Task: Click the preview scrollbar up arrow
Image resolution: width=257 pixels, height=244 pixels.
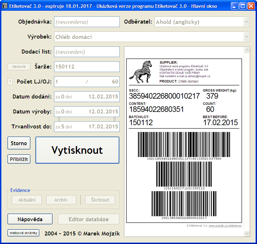Action: pos(247,50)
